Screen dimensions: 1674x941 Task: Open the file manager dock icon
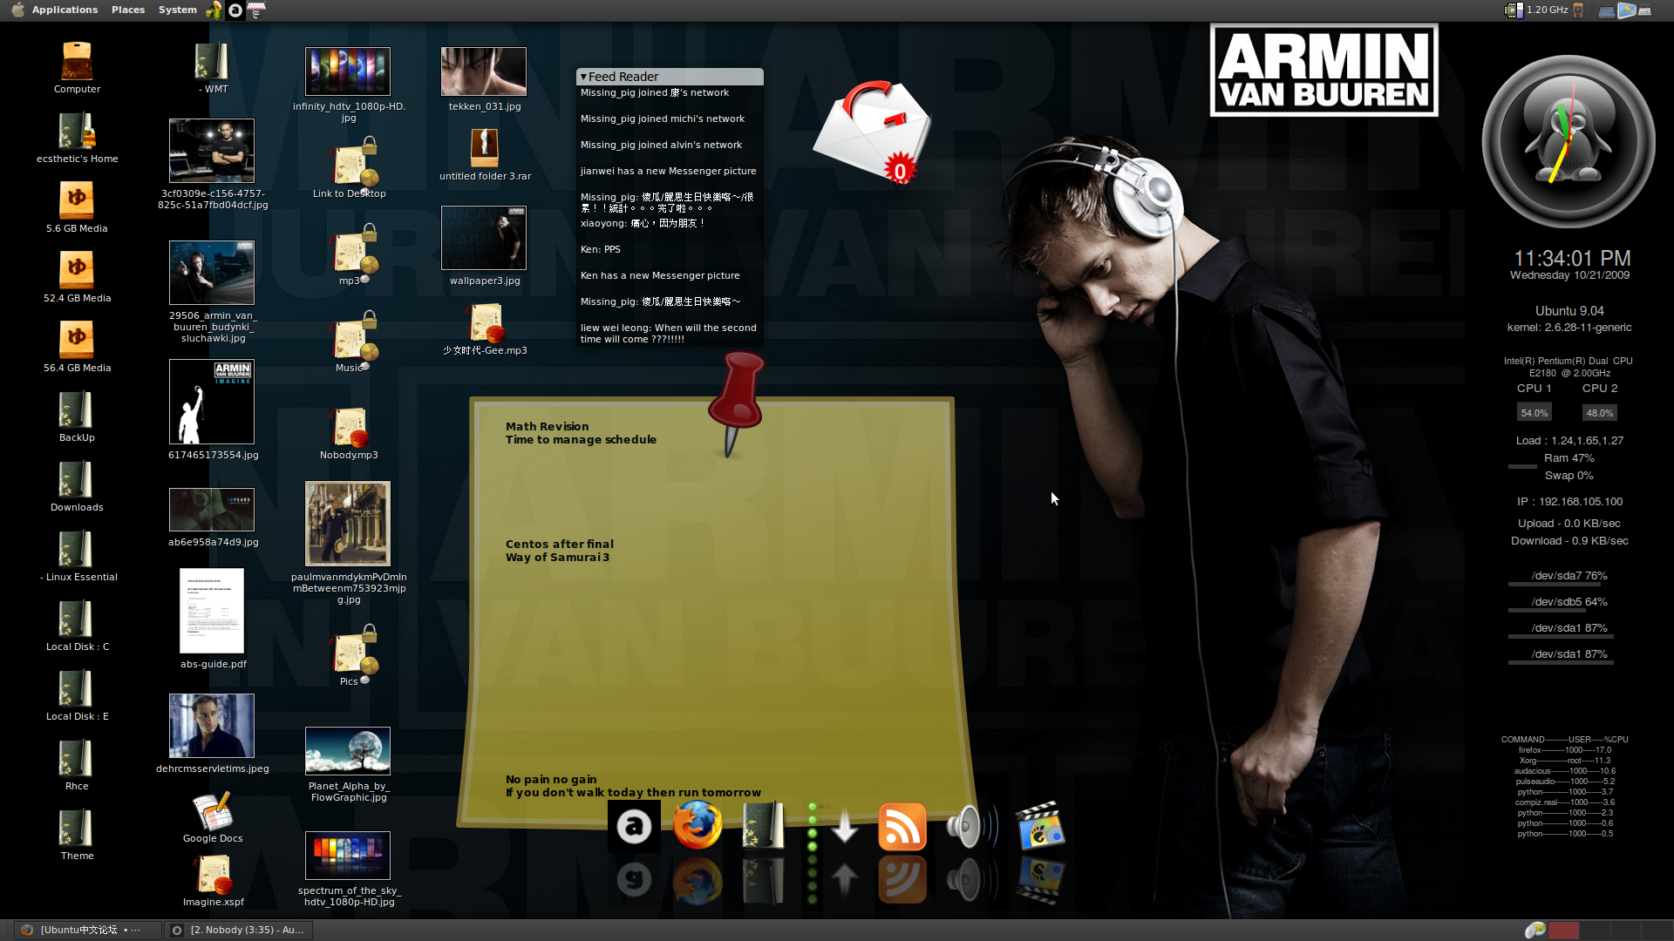[x=764, y=824]
